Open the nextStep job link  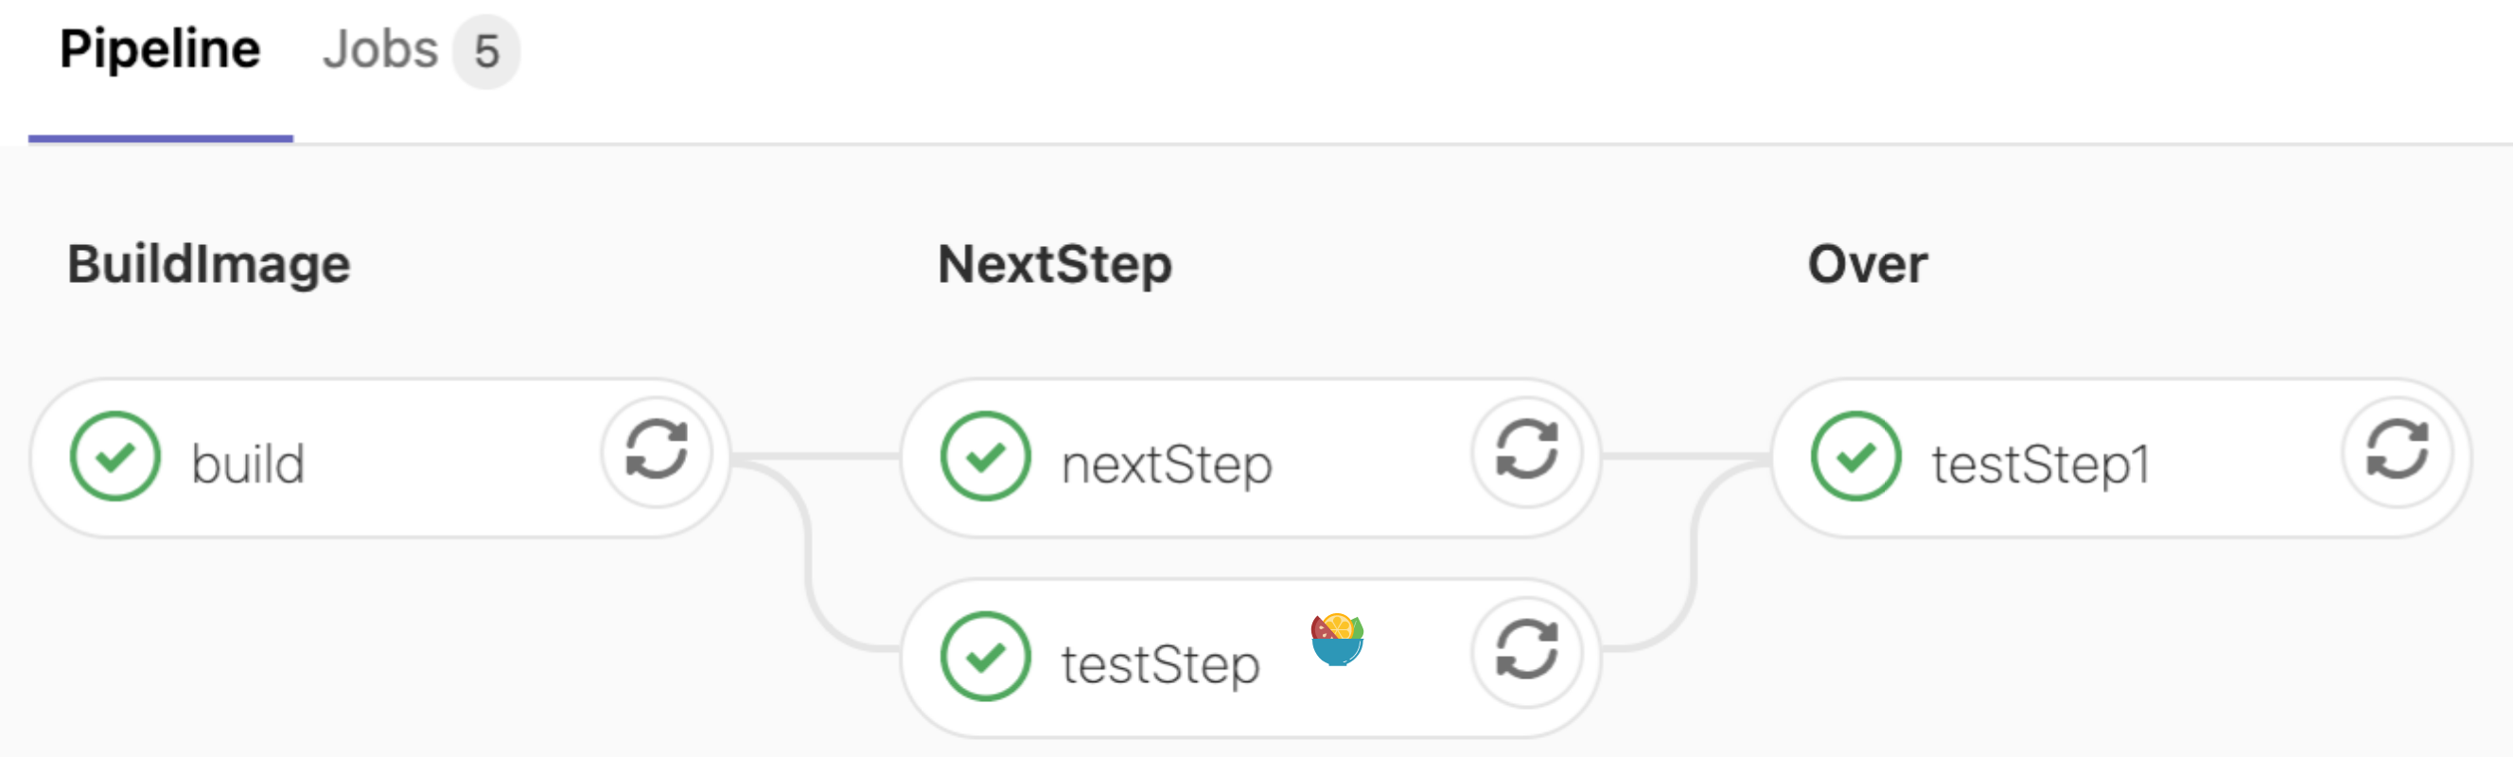click(1167, 465)
